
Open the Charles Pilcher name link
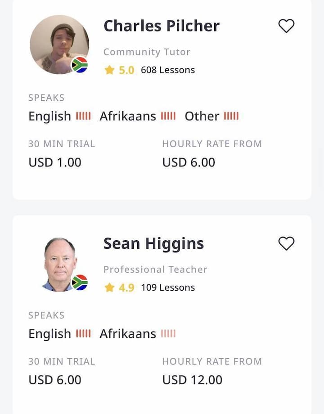tap(162, 26)
